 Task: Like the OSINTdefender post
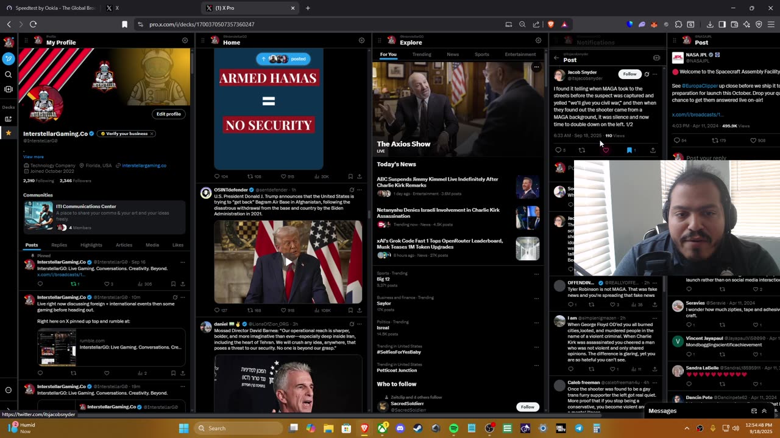coord(284,310)
